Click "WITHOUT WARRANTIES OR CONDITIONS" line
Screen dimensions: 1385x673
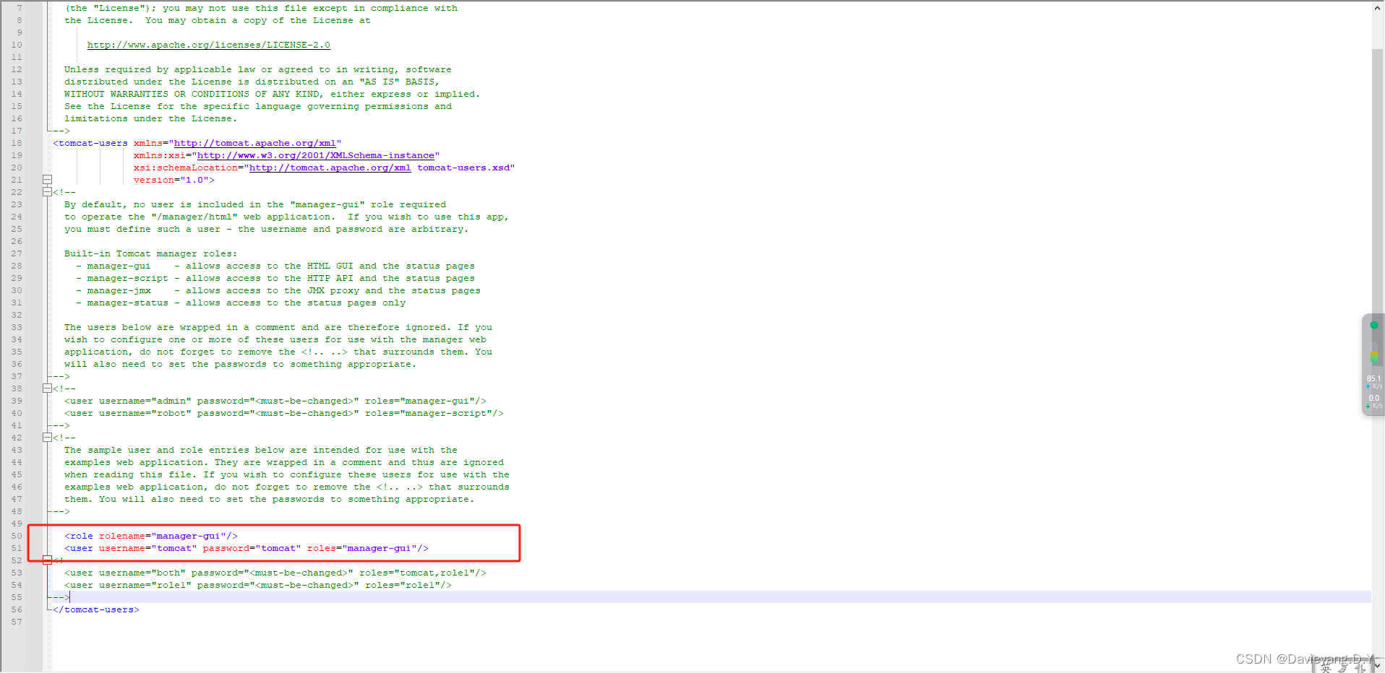[272, 94]
